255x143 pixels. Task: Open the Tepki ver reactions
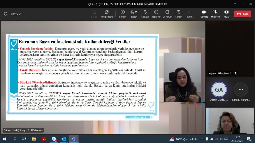click(x=156, y=14)
